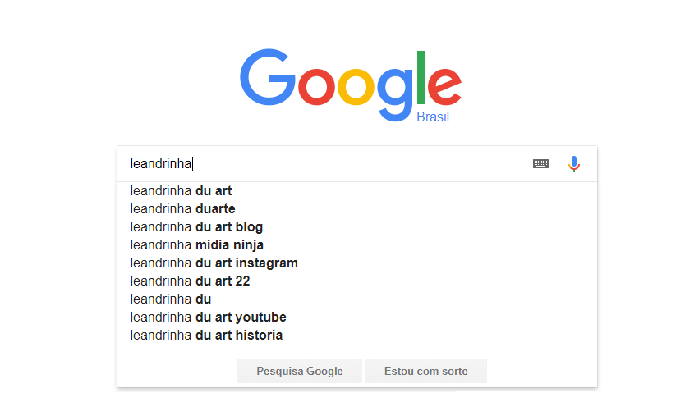Click the blue capital G in the logo

(x=268, y=77)
